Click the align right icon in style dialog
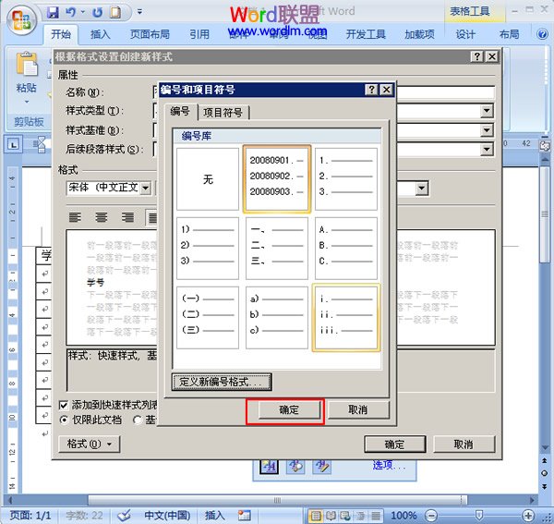The height and width of the screenshot is (524, 554). tap(127, 217)
